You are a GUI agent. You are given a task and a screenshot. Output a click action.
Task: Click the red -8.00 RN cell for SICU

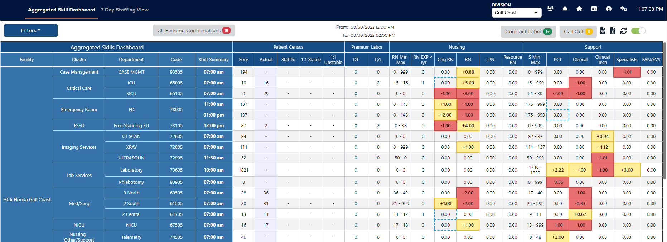pyautogui.click(x=468, y=94)
